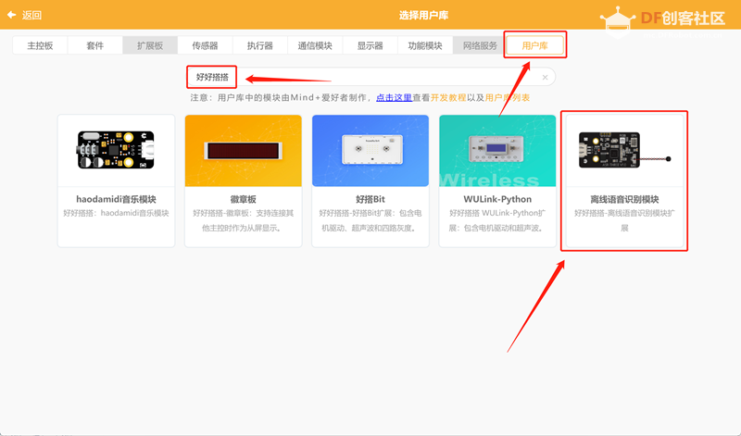
Task: Click the WULink-Python card title
Action: [x=497, y=199]
